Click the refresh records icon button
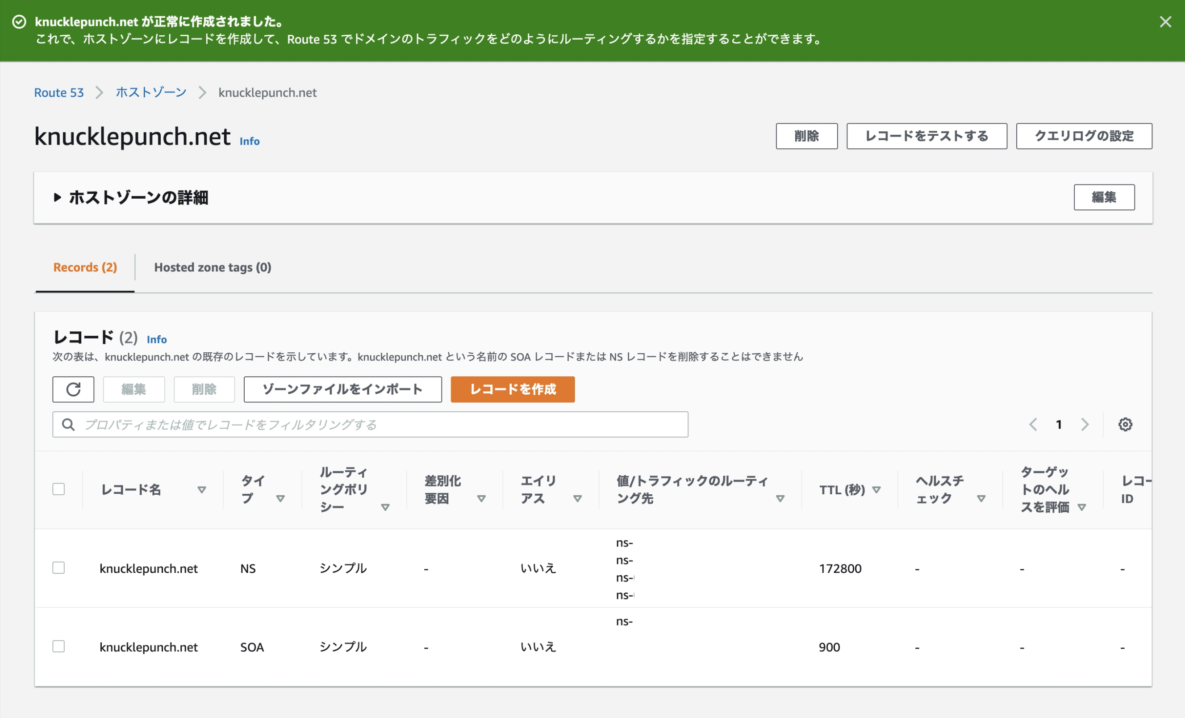This screenshot has width=1185, height=718. point(73,389)
